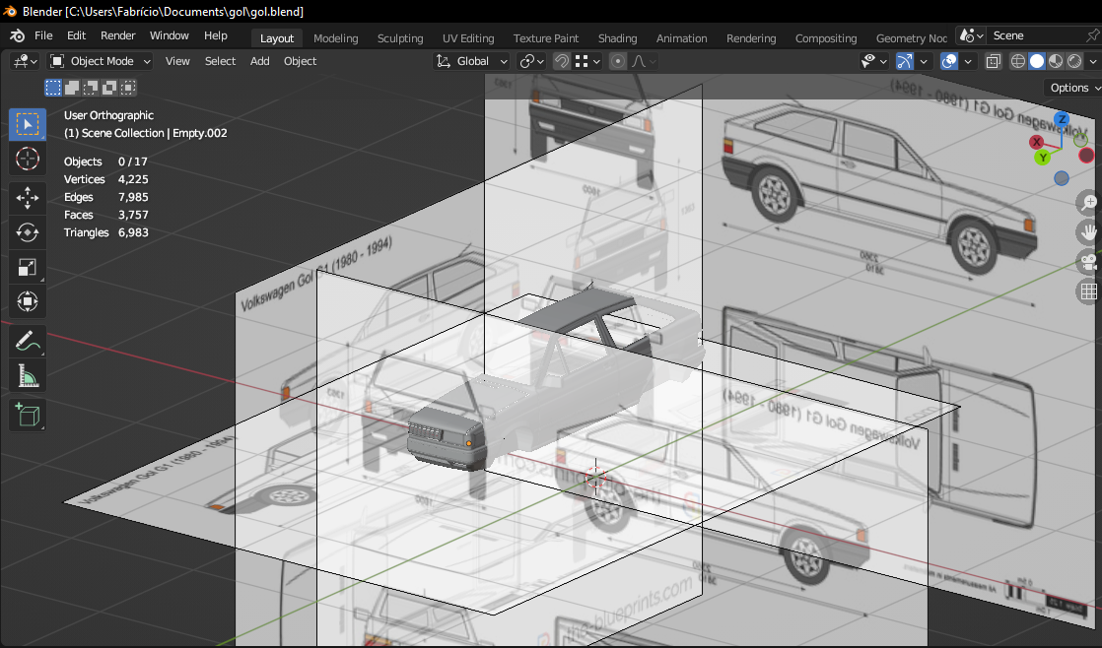Switch to the Modeling workspace tab
Viewport: 1102px width, 648px height.
click(336, 38)
